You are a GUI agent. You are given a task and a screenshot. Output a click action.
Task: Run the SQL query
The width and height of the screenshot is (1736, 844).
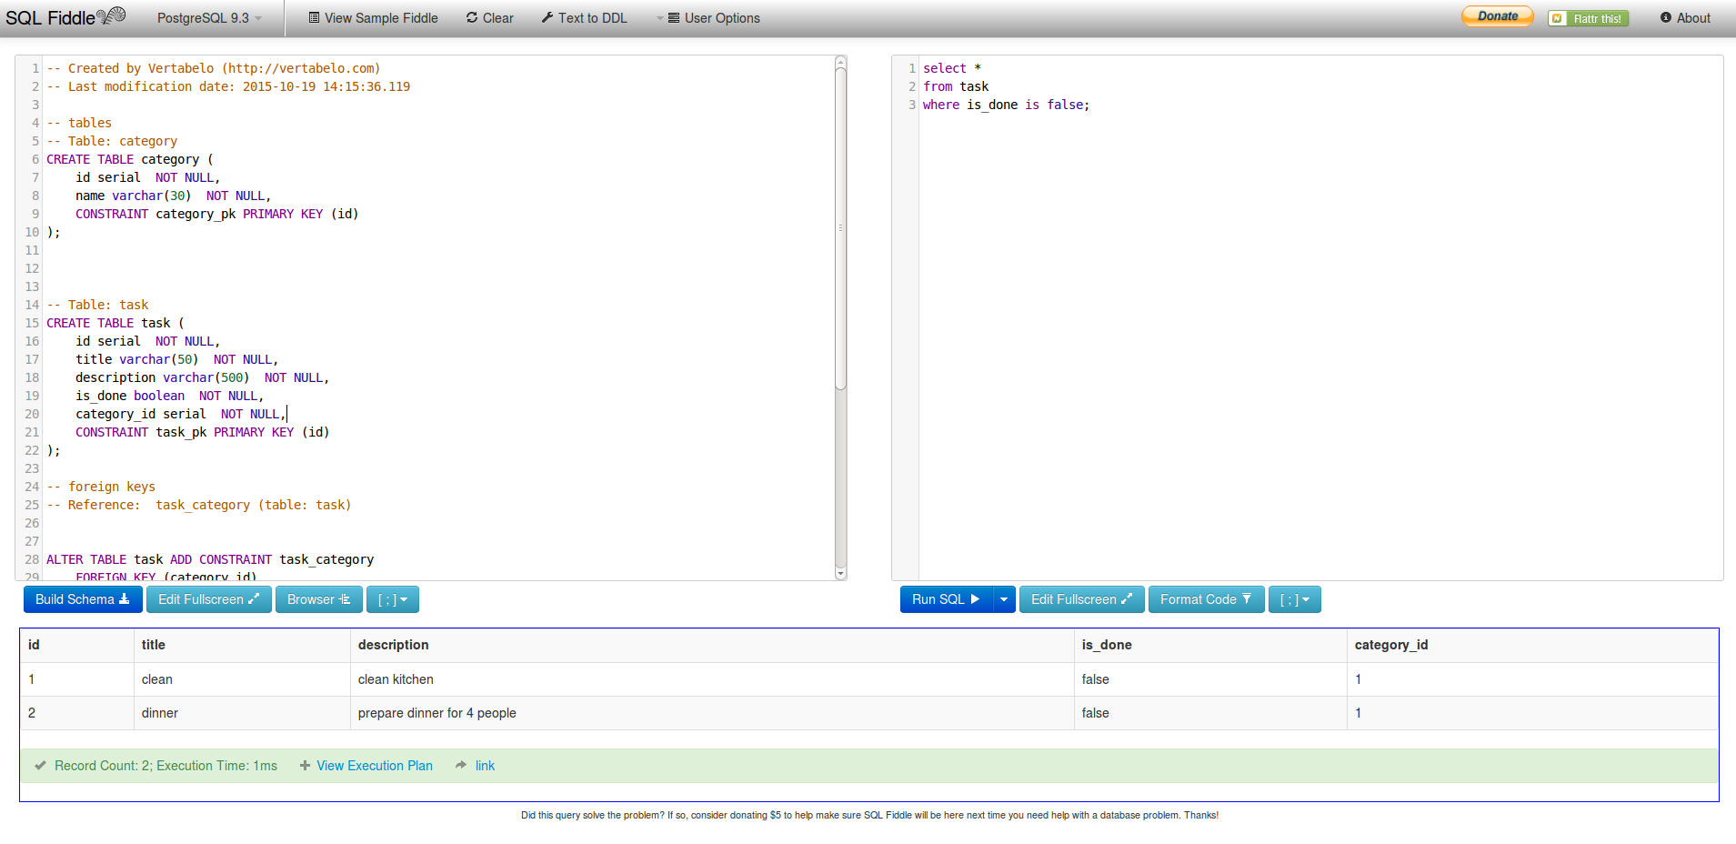(946, 599)
